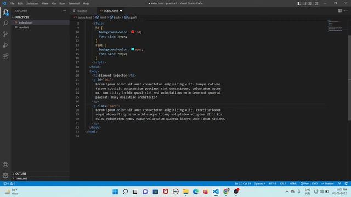Viewport: 351px width, 197px height.
Task: Open the Chat app on the taskbar
Action: tap(145, 192)
